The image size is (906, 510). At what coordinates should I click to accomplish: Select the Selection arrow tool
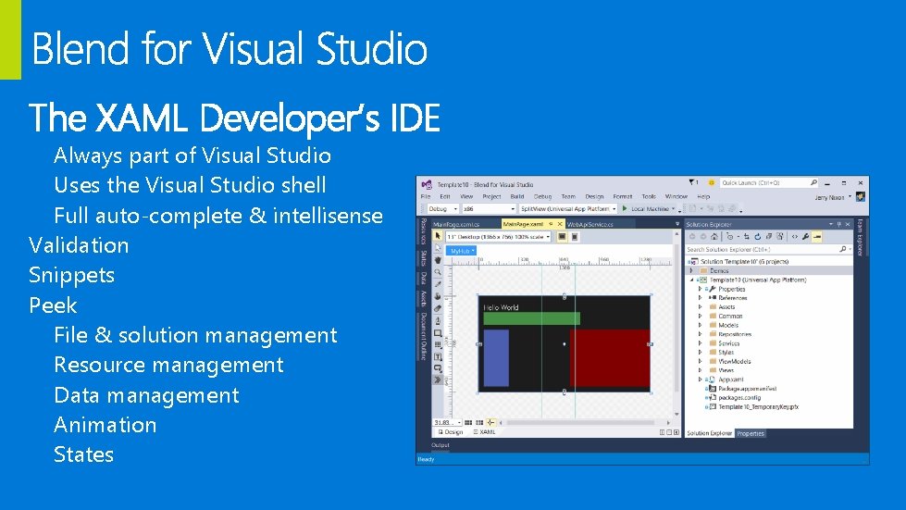pos(438,236)
